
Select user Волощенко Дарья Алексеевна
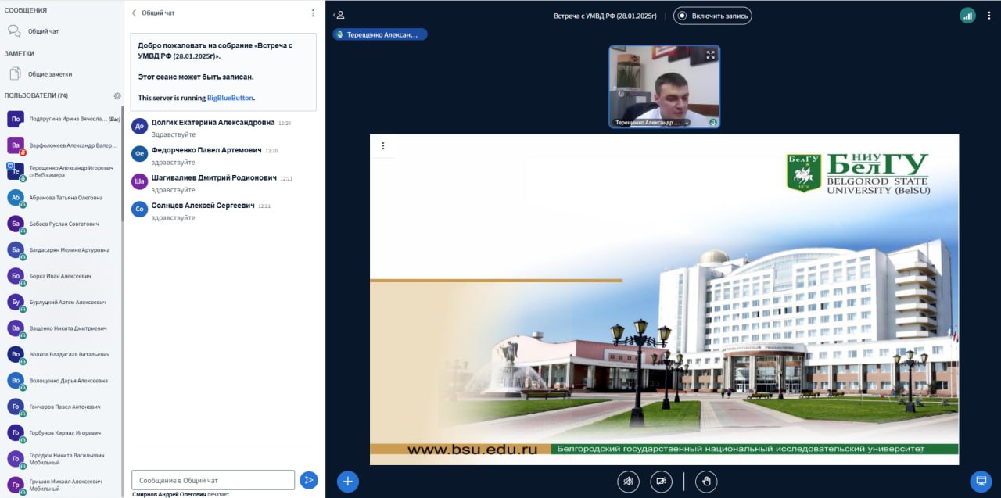63,381
